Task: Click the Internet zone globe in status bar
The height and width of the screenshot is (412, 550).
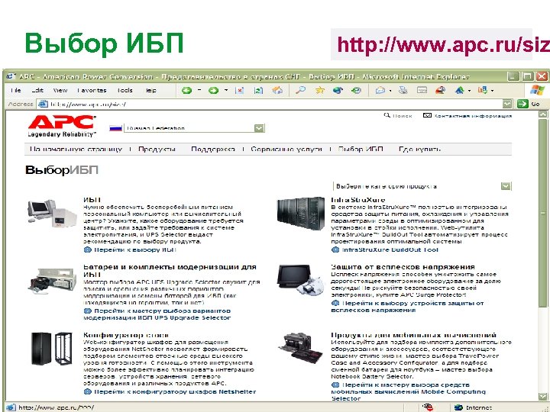Action: (458, 407)
